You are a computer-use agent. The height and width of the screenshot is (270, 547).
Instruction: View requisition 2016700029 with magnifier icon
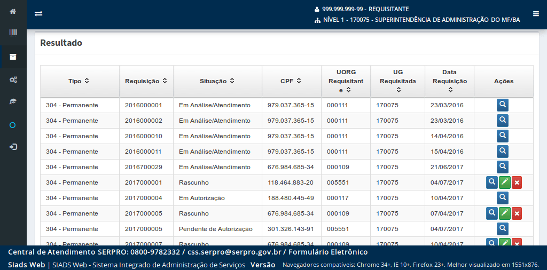502,166
